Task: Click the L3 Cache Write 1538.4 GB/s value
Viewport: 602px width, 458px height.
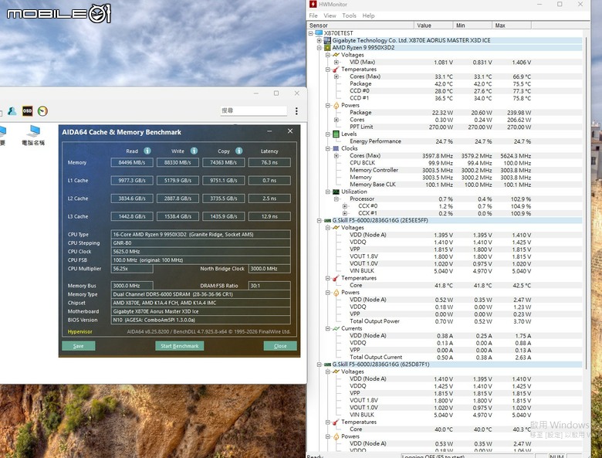Action: click(x=178, y=216)
